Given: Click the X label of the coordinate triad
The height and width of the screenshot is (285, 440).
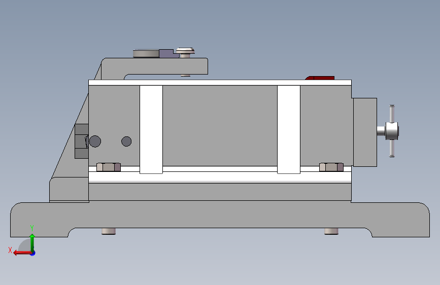Looking at the screenshot, I should click(x=10, y=250).
